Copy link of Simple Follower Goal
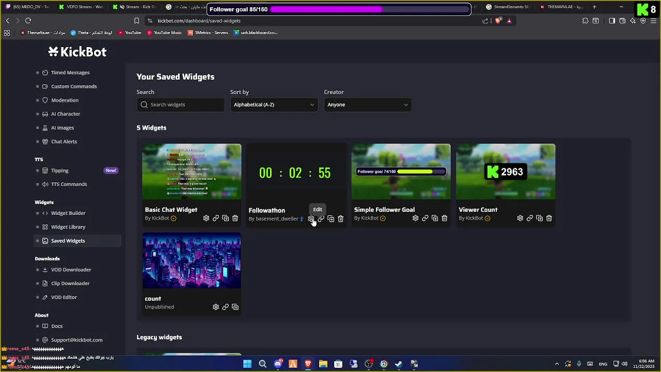Viewport: 661px width, 372px height. [x=425, y=218]
